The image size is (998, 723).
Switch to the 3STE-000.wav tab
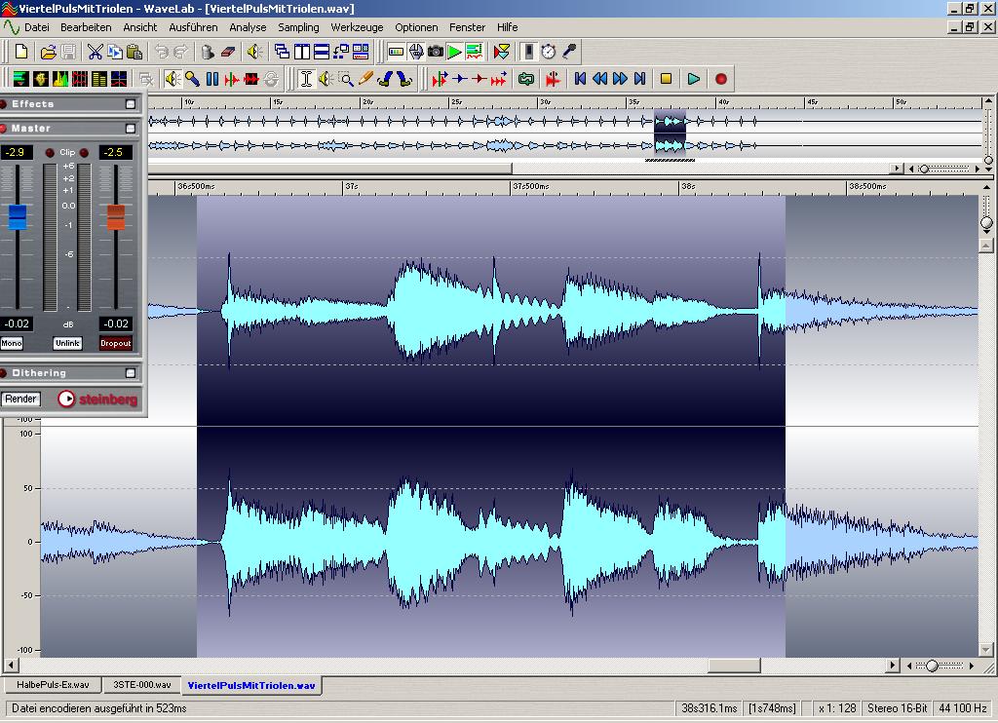pos(142,685)
